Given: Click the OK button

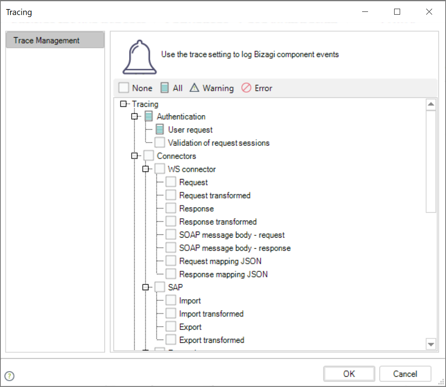Looking at the screenshot, I should pos(349,374).
